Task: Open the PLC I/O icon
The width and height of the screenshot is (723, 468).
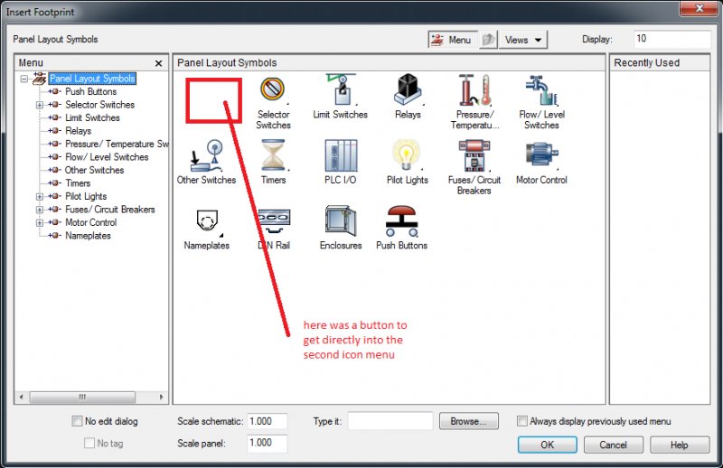Action: coord(341,155)
